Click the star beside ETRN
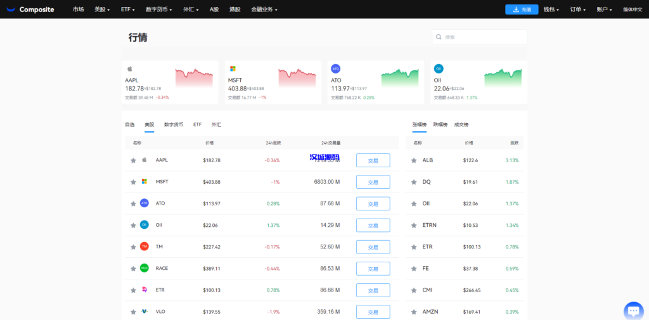 coord(413,225)
